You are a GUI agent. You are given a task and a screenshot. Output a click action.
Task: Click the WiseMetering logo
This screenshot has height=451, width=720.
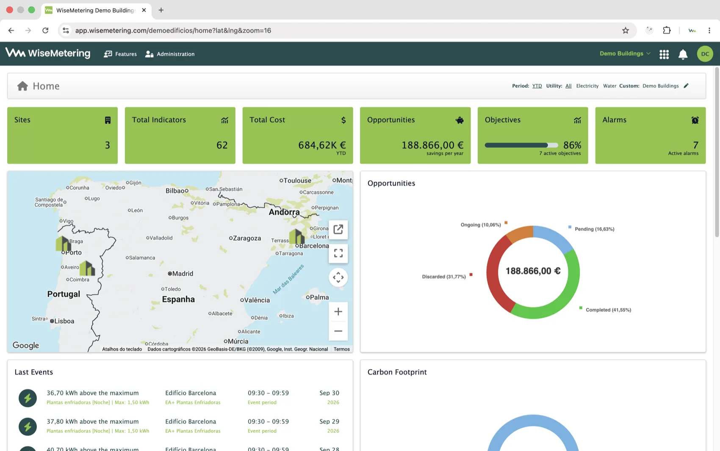coord(48,53)
